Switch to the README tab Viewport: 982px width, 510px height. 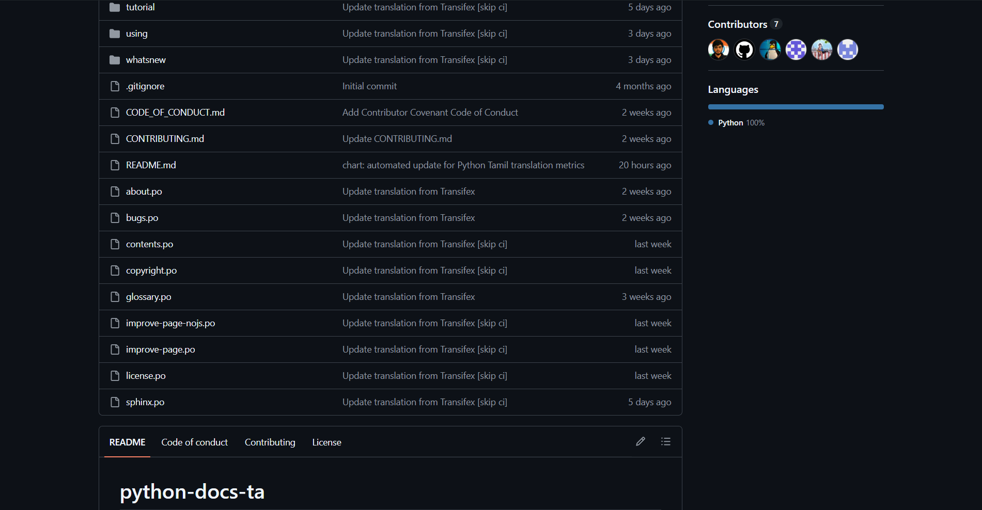[x=127, y=442]
